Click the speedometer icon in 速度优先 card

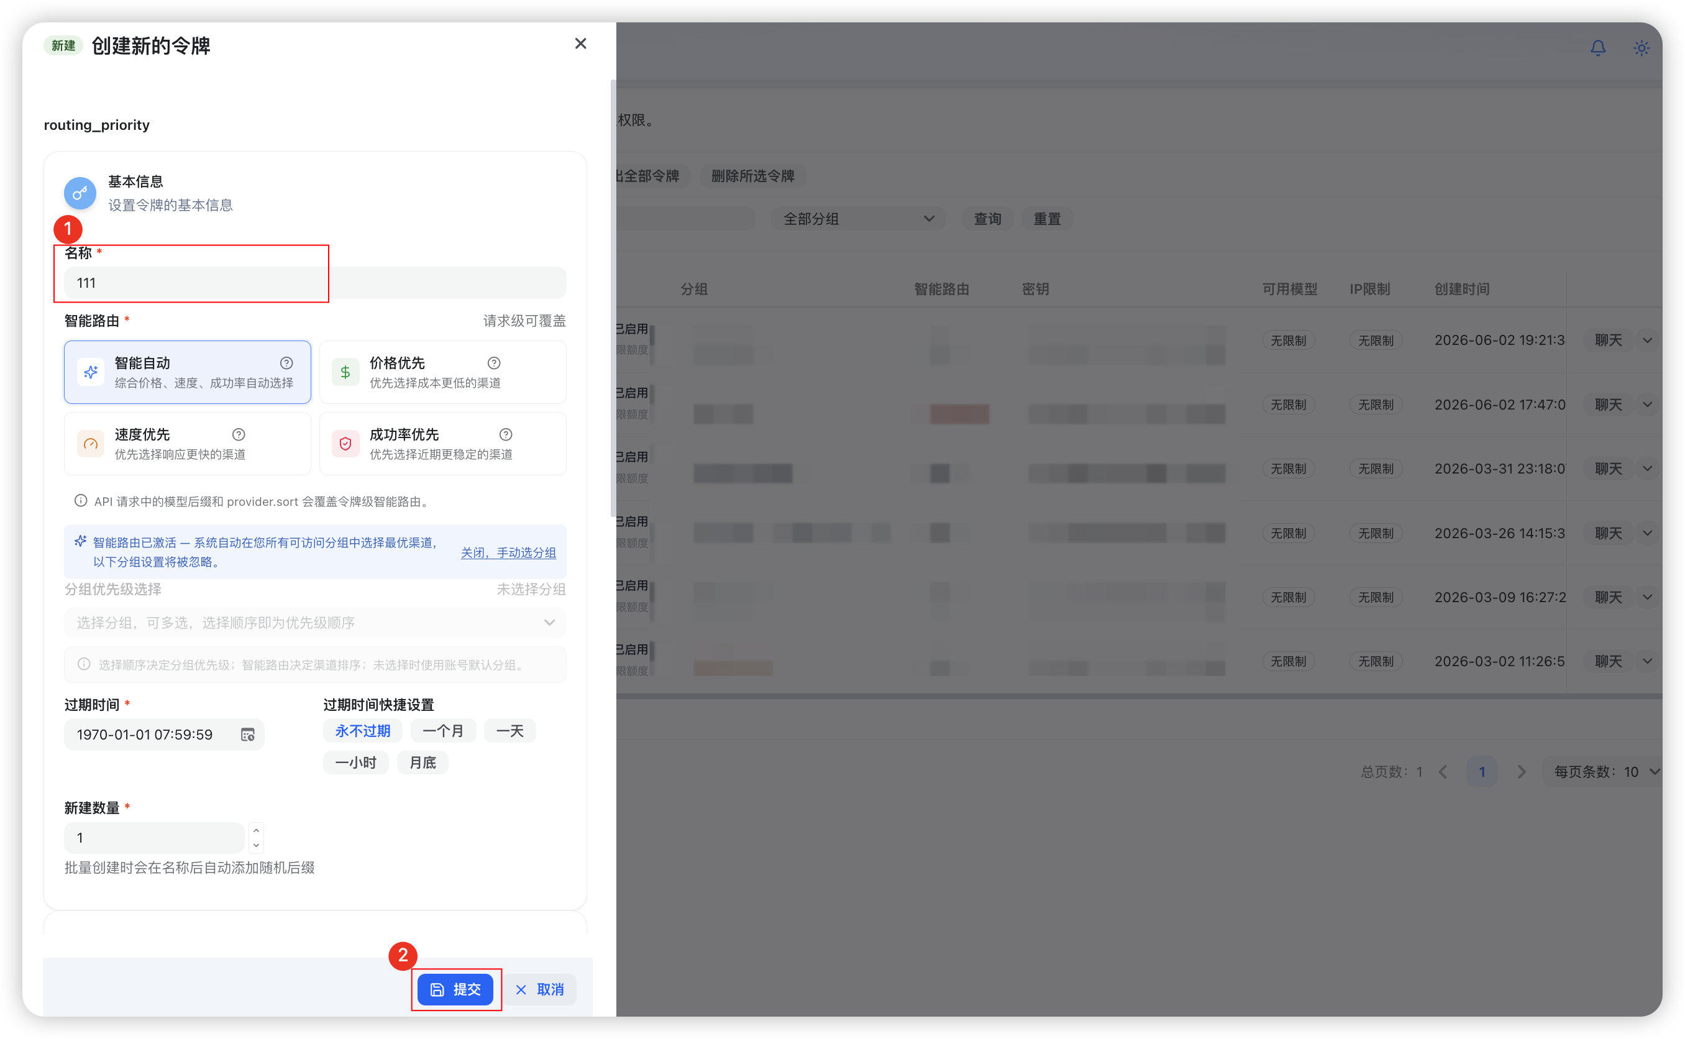(91, 444)
